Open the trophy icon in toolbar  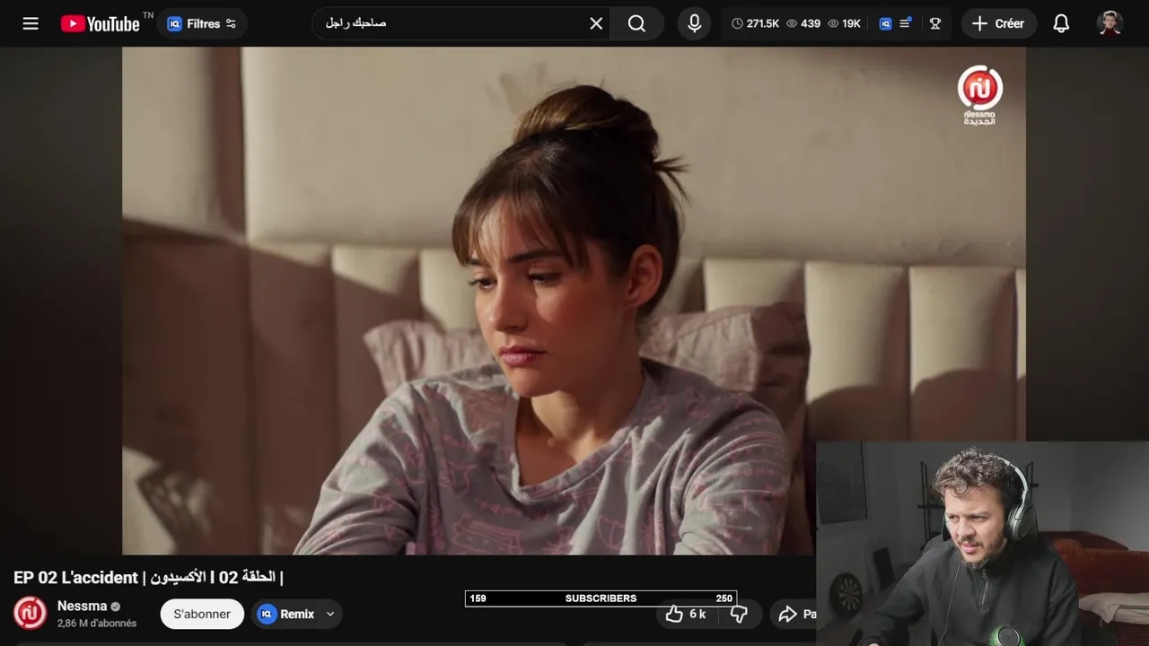(935, 23)
